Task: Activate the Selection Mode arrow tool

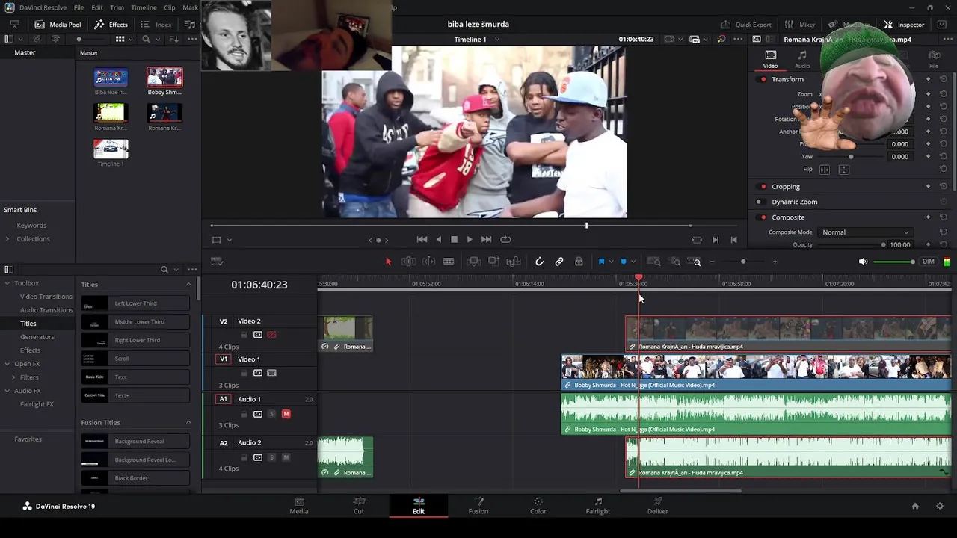Action: 388,262
